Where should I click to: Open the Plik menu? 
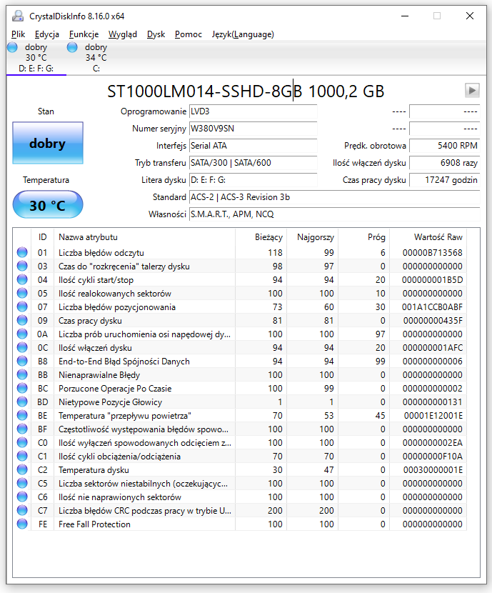[18, 34]
